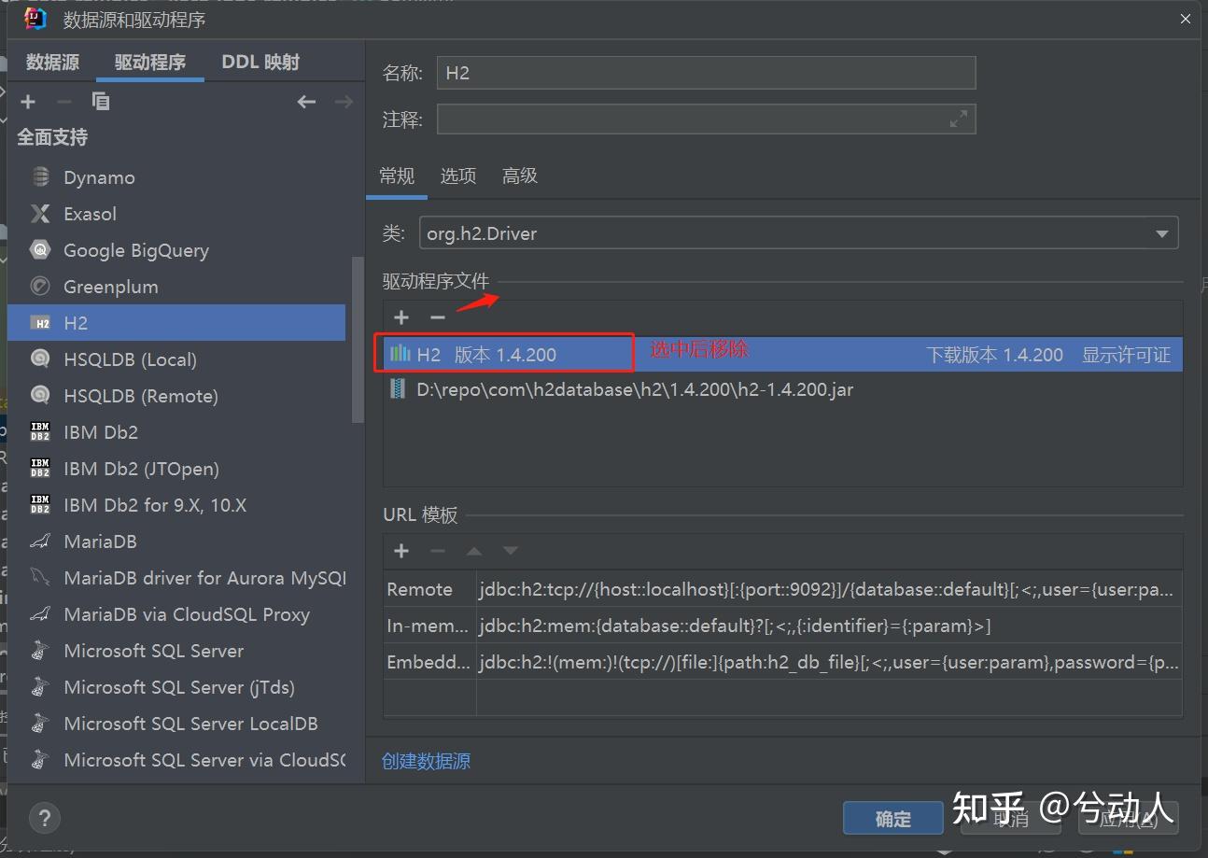This screenshot has width=1208, height=858.
Task: Confirm changes with the 确定 button
Action: 892,818
